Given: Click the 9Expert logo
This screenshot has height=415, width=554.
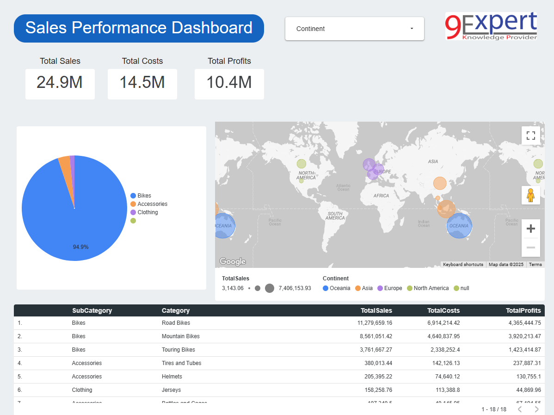Looking at the screenshot, I should pos(491,26).
